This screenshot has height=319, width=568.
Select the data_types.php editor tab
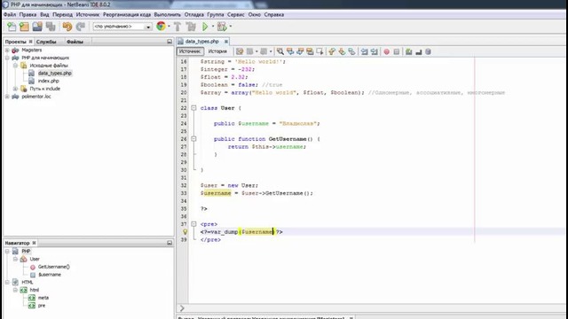tap(201, 42)
